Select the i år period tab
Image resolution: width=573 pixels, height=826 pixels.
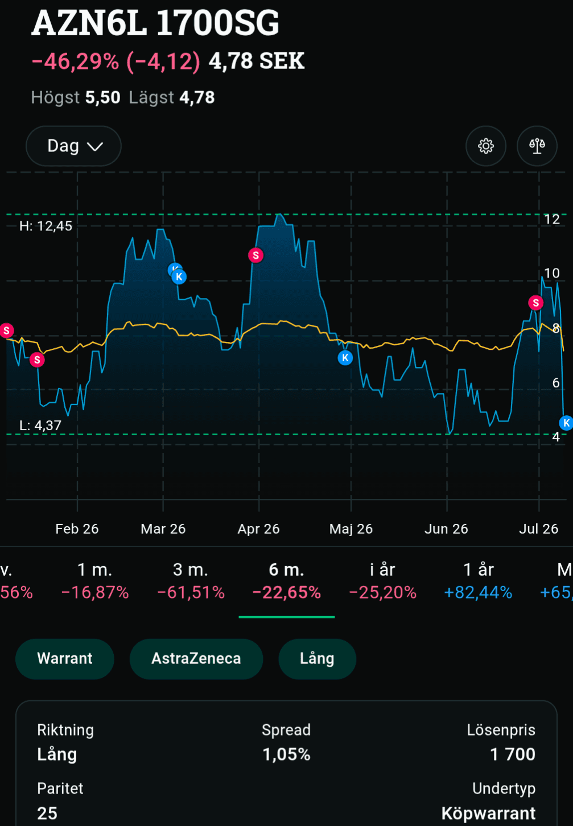(382, 581)
